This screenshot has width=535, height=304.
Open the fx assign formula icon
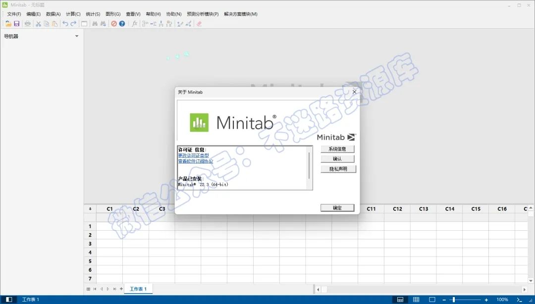[134, 24]
